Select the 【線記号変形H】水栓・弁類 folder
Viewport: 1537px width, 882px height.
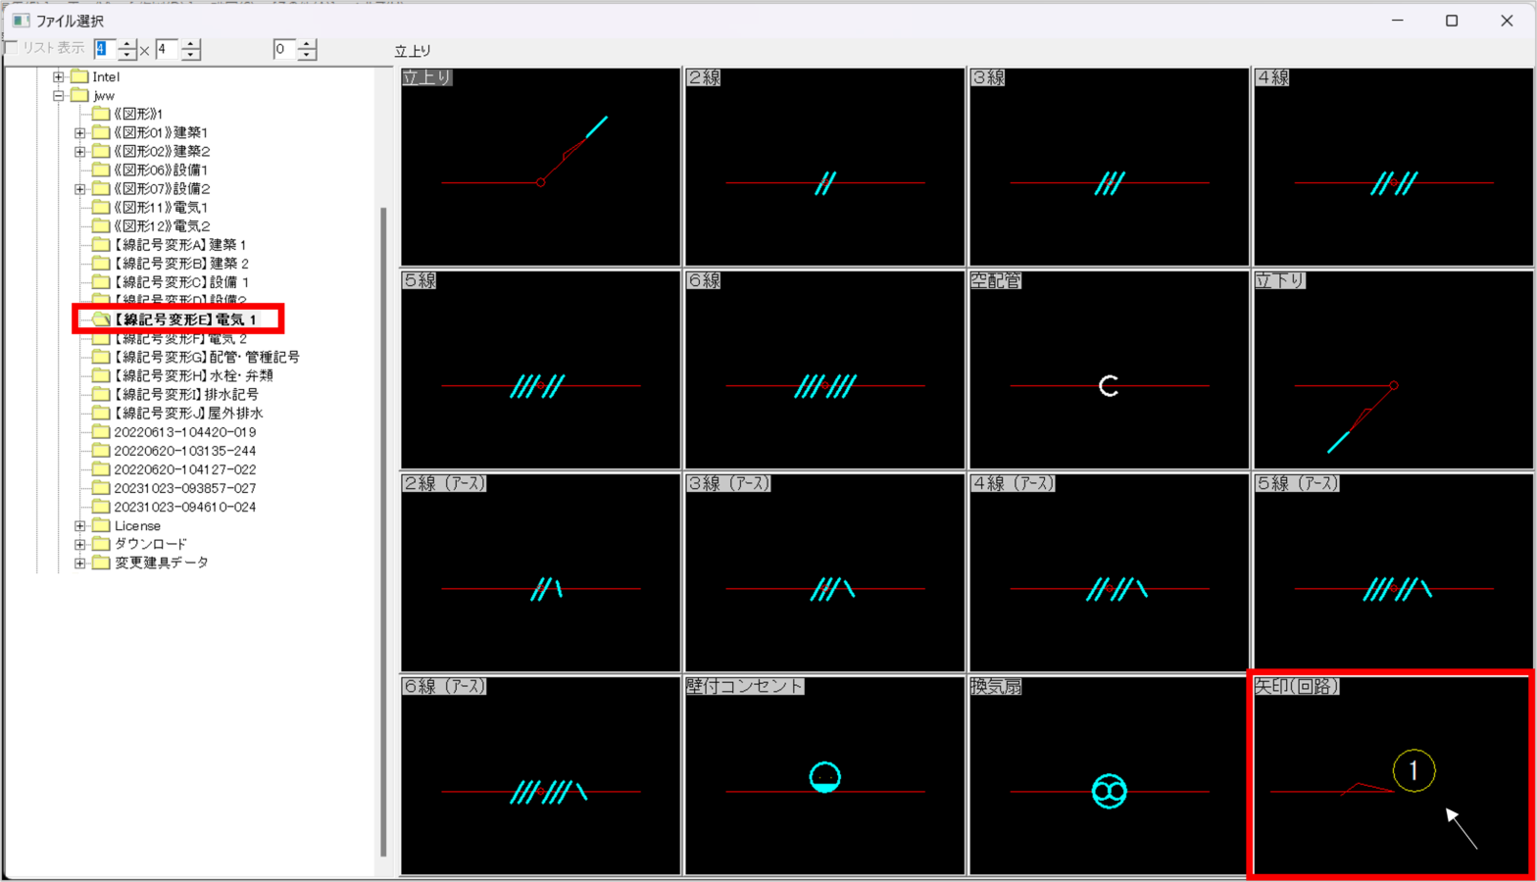193,375
